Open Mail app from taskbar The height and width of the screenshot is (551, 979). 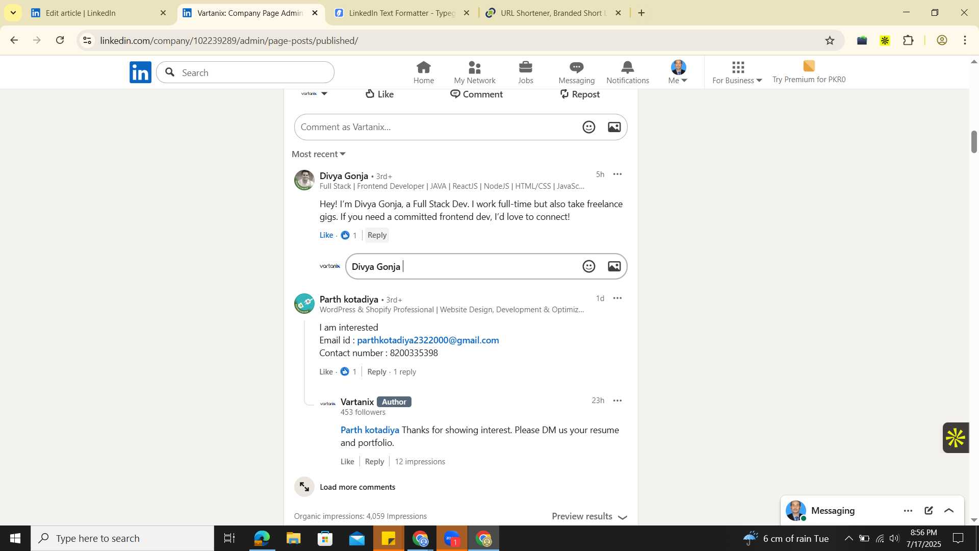click(x=357, y=538)
